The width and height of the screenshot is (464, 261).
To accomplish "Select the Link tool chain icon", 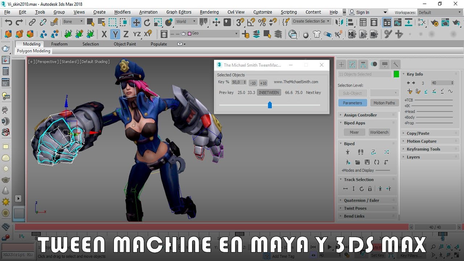I will click(x=32, y=22).
